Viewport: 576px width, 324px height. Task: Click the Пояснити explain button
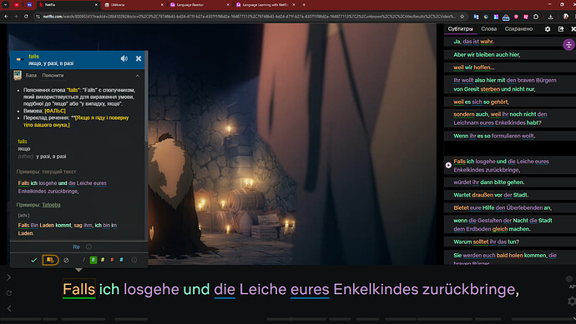[x=53, y=75]
